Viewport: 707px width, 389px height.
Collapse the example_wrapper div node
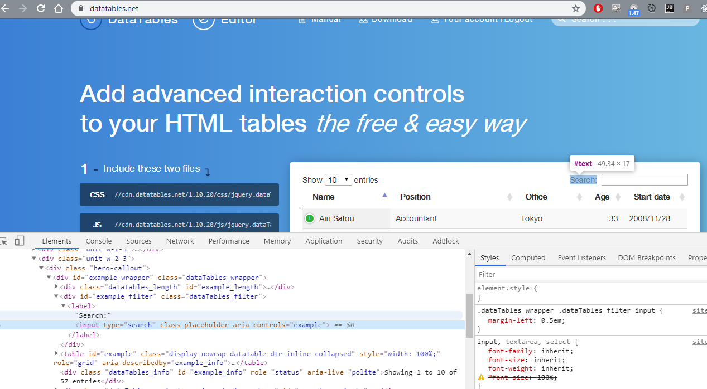(x=49, y=278)
